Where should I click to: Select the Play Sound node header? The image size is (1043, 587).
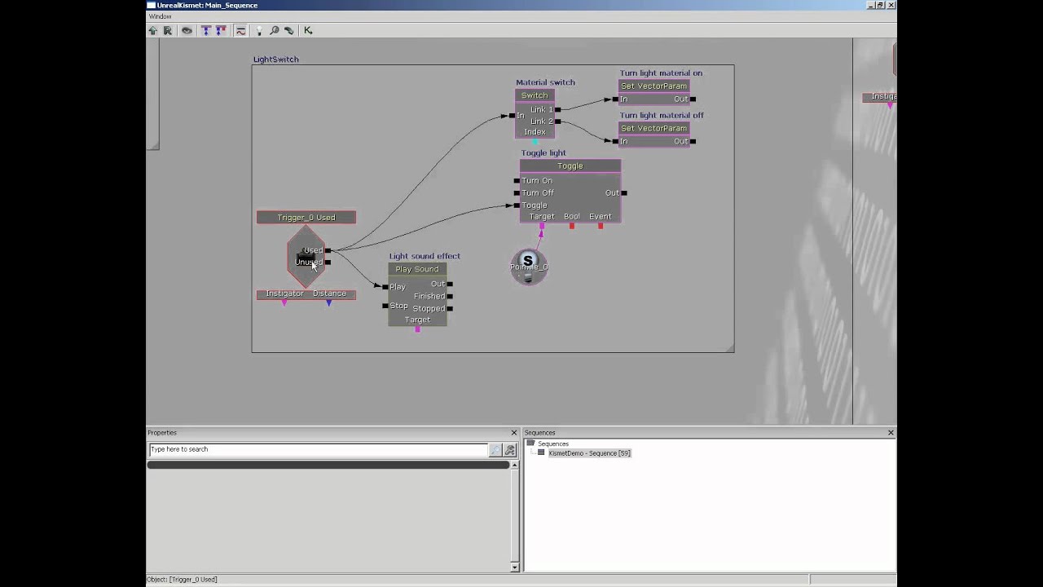[417, 269]
